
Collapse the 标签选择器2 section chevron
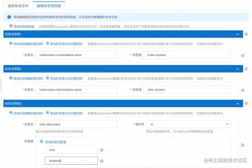[238, 69]
